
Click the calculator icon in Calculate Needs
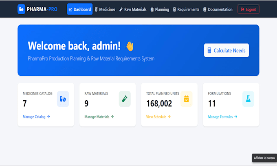click(209, 50)
